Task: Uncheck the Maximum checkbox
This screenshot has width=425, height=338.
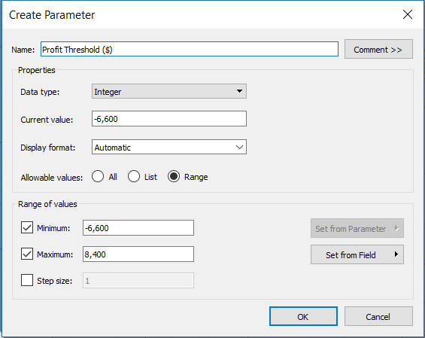Action: (x=27, y=254)
